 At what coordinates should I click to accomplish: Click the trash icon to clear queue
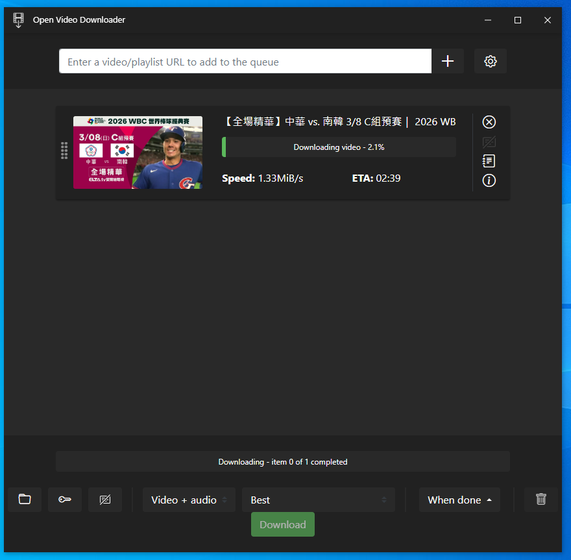point(541,499)
